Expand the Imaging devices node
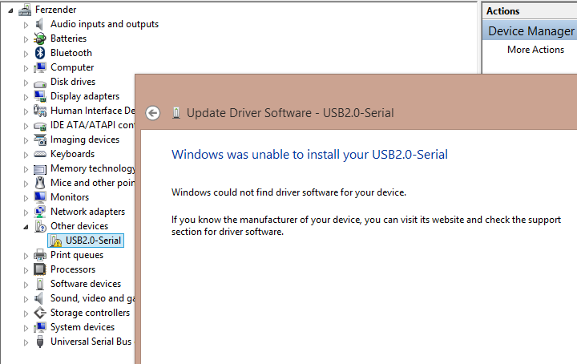 (26, 140)
